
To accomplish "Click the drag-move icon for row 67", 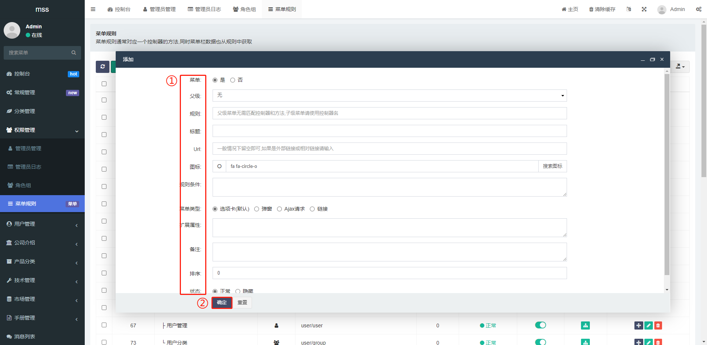I will pos(638,325).
